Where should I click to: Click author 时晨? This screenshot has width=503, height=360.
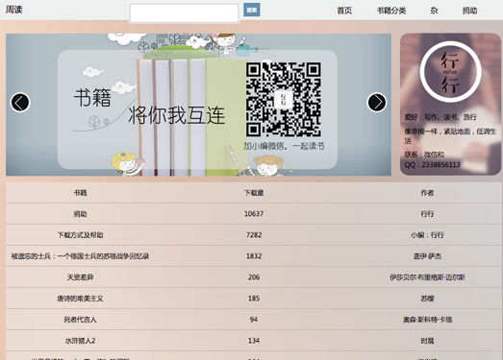[427, 341]
